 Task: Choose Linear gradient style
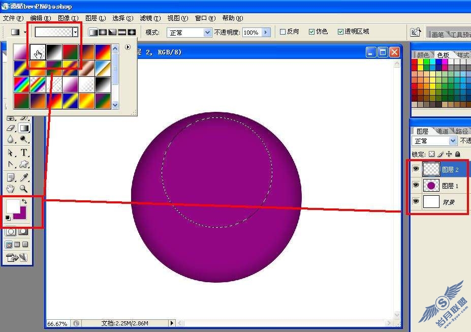pyautogui.click(x=93, y=32)
